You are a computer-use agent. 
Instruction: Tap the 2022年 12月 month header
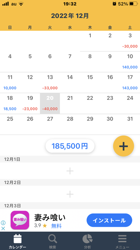[70, 16]
